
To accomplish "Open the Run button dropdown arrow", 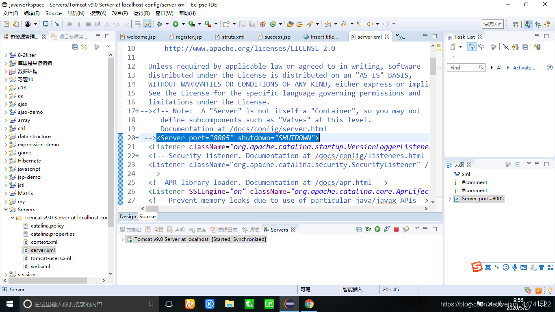I will tap(183, 24).
